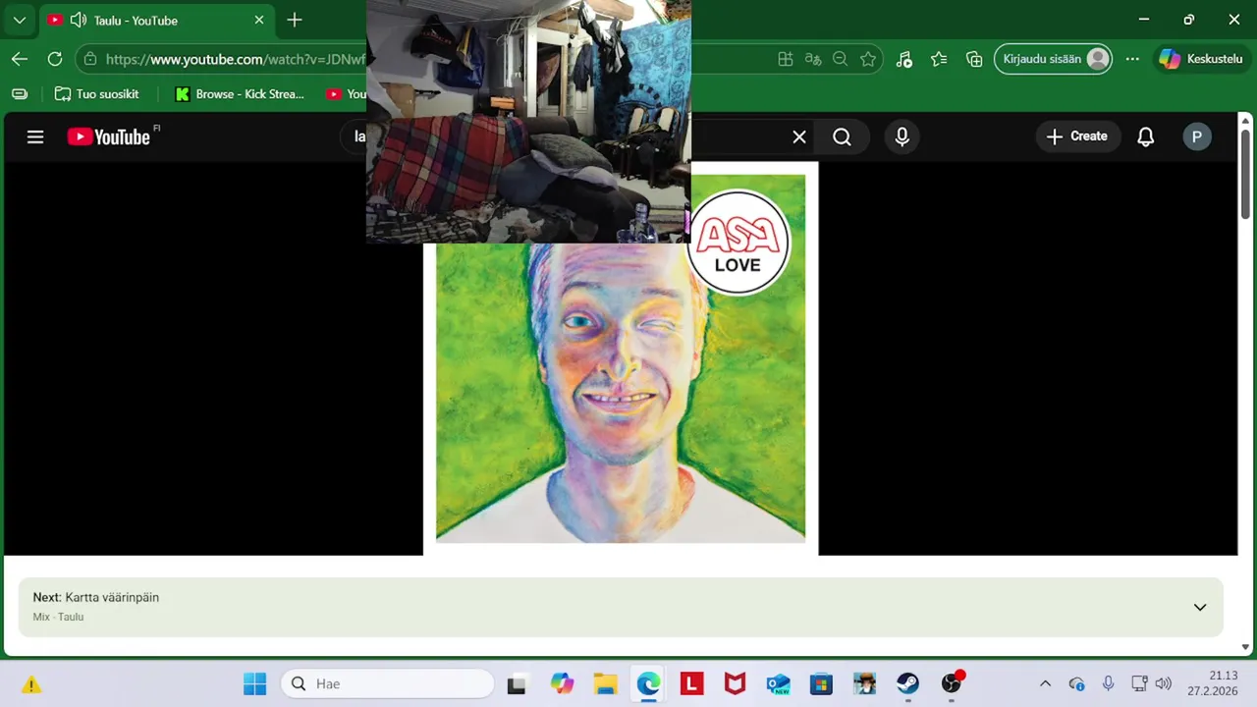Open Microsoft Store from the taskbar
The height and width of the screenshot is (707, 1257).
pos(821,683)
